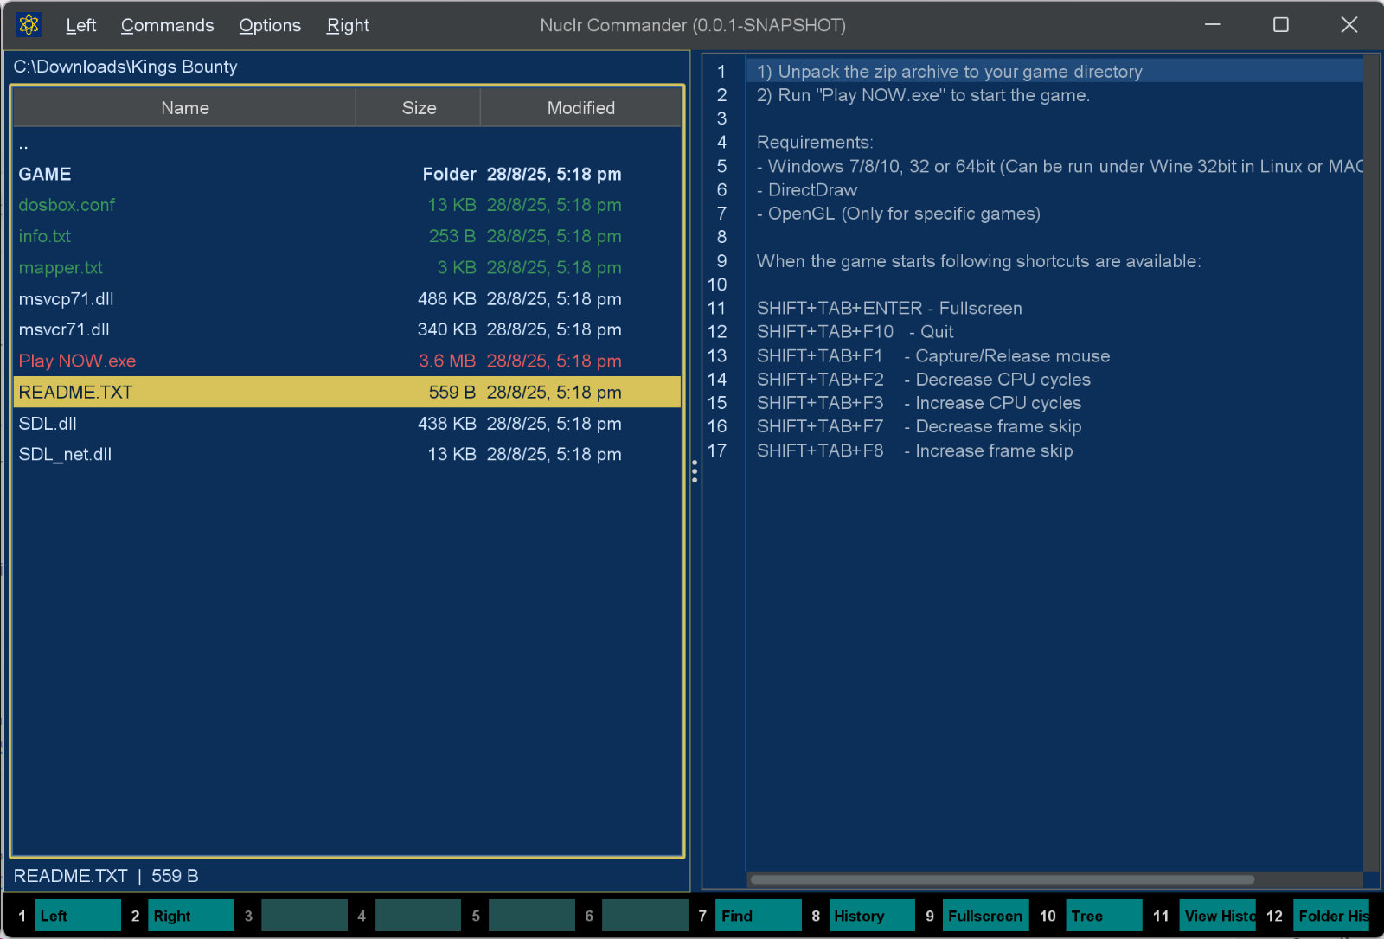Maximize the Nuclr Commander window
The width and height of the screenshot is (1384, 939).
click(1281, 25)
